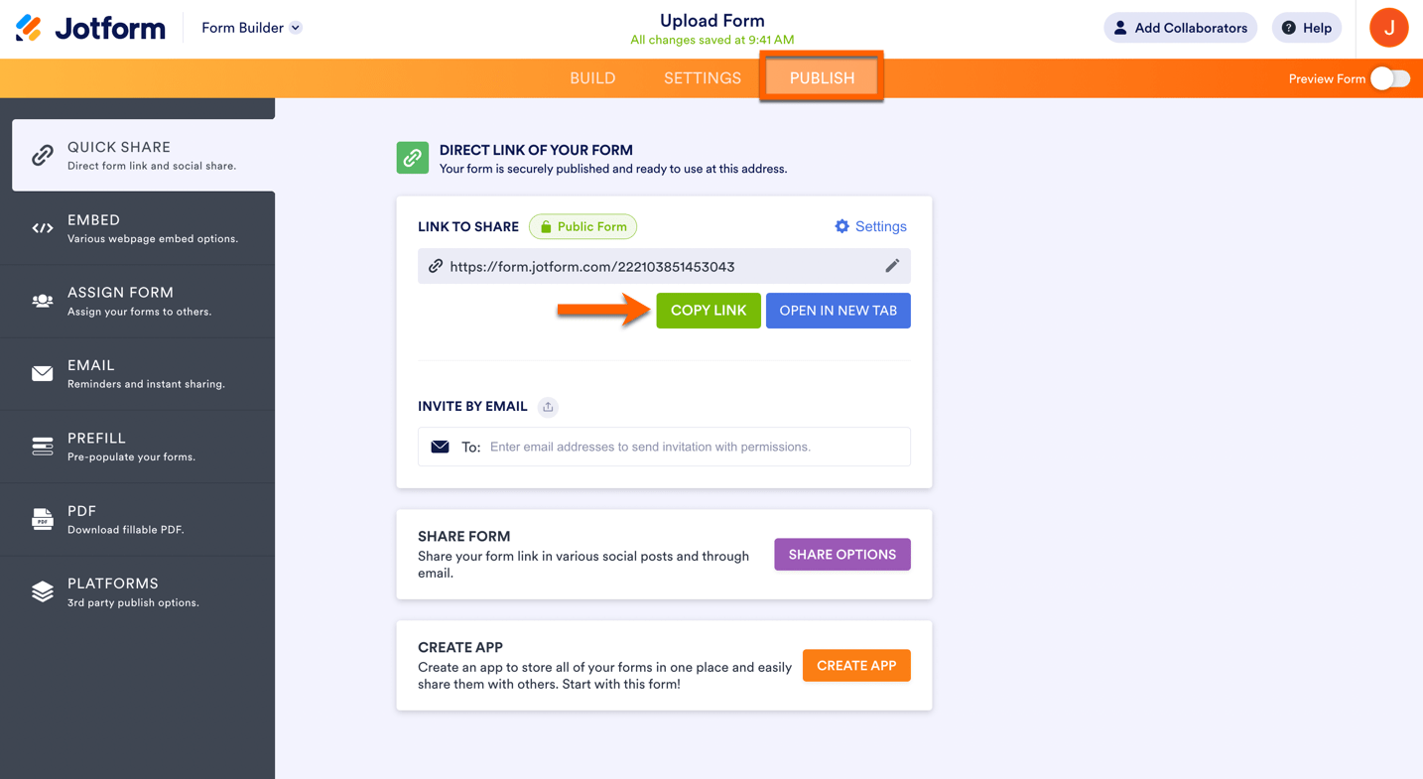1423x779 pixels.
Task: Click the pencil edit icon beside form URL
Action: click(892, 266)
